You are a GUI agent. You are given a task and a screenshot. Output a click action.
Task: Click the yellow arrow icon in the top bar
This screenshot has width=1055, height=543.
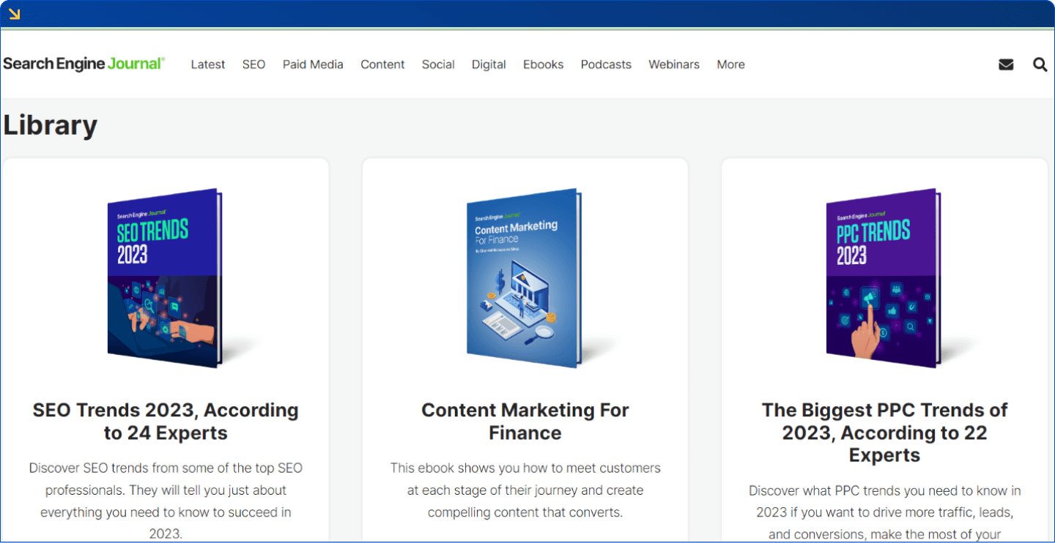click(15, 13)
